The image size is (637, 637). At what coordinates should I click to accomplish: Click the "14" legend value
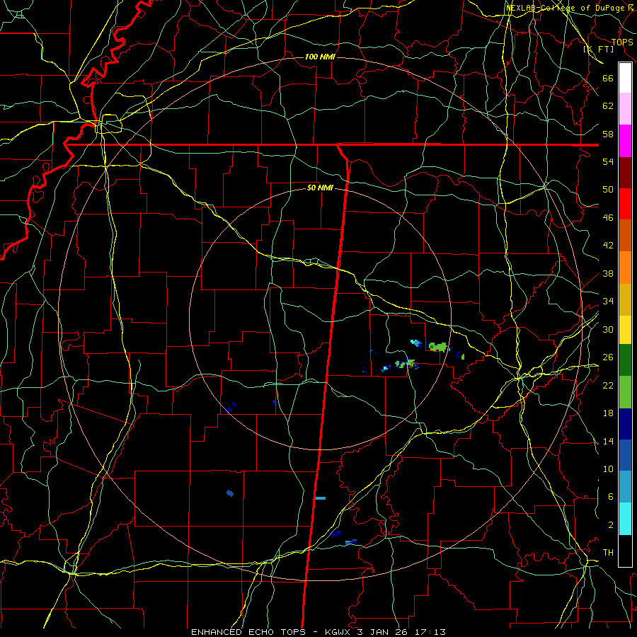608,441
